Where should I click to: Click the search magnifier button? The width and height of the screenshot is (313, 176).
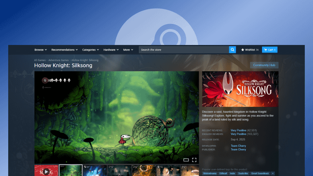pyautogui.click(x=232, y=50)
